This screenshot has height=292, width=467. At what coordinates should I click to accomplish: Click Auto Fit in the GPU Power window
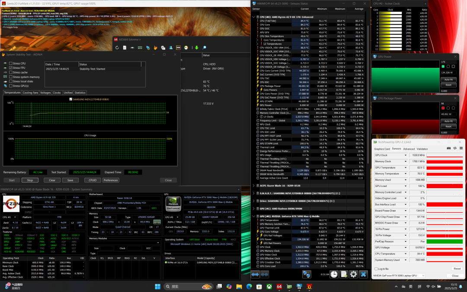(448, 80)
